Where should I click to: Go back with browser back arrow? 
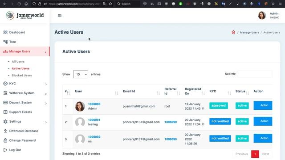click(5, 4)
